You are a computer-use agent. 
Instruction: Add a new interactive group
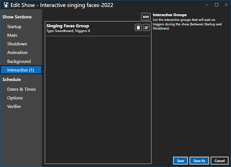click(146, 17)
